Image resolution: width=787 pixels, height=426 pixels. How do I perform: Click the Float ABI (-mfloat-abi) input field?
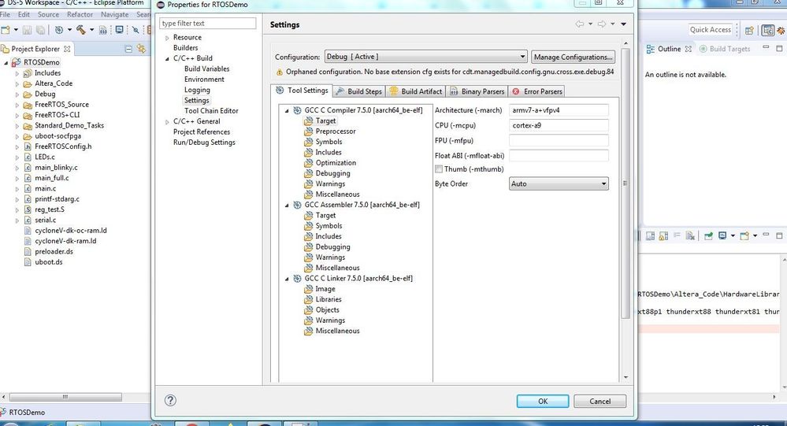point(559,156)
